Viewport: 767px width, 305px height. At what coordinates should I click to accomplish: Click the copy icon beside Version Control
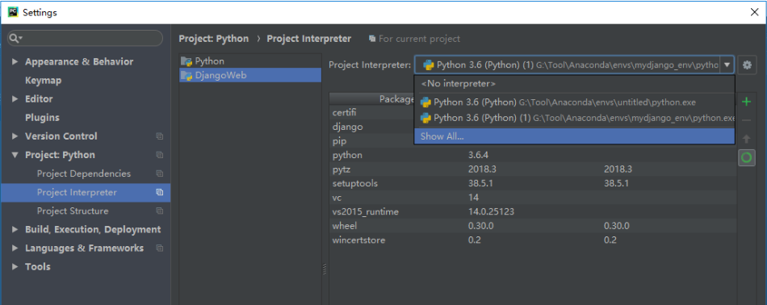tap(160, 136)
